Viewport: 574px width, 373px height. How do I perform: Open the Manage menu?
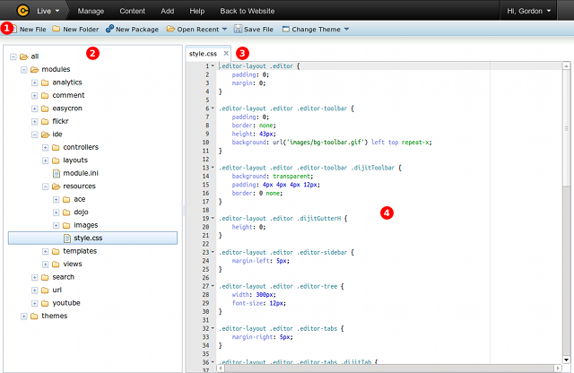tap(91, 10)
